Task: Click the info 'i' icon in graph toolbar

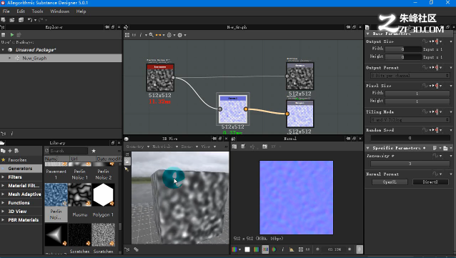Action: pyautogui.click(x=141, y=35)
